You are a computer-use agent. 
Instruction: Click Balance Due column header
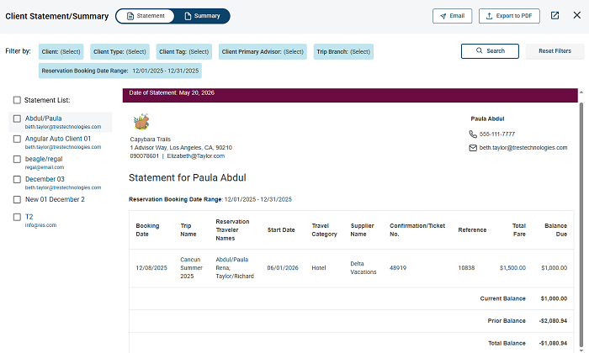555,230
